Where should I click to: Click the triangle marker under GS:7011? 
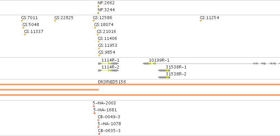click(22, 21)
